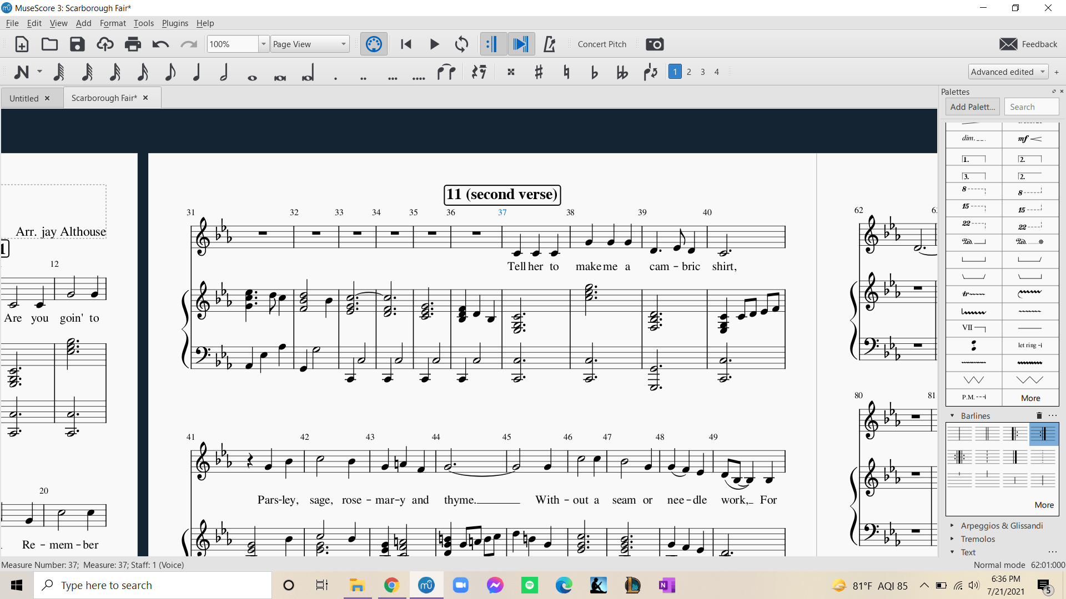Upload the score online with the cloud icon
Viewport: 1066px width, 599px height.
pos(105,44)
